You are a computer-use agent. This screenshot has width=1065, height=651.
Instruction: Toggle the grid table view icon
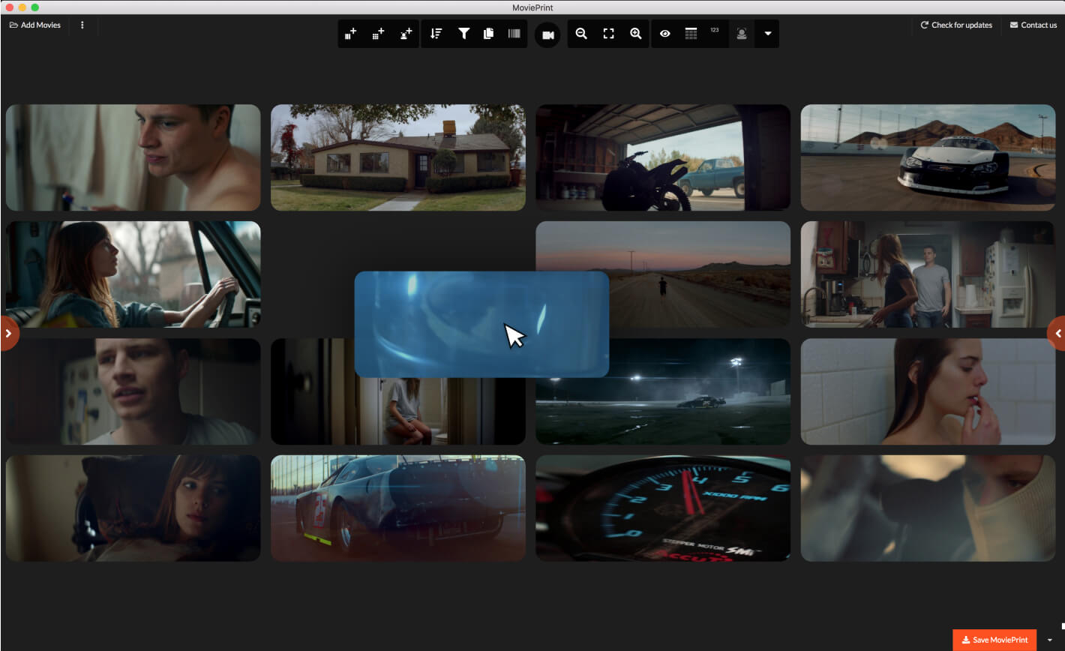click(691, 34)
